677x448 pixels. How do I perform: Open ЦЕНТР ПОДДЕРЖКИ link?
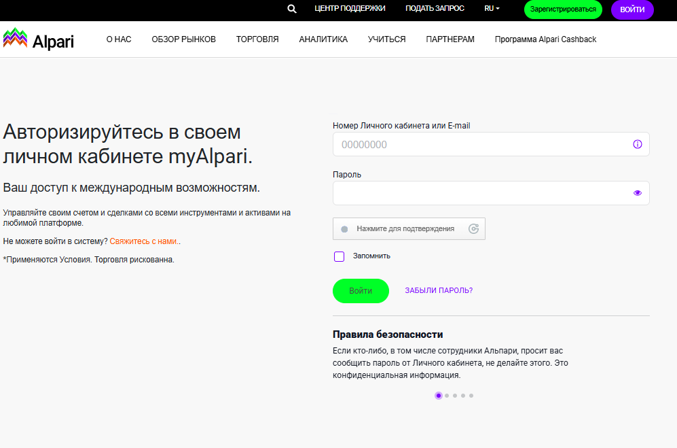[350, 9]
